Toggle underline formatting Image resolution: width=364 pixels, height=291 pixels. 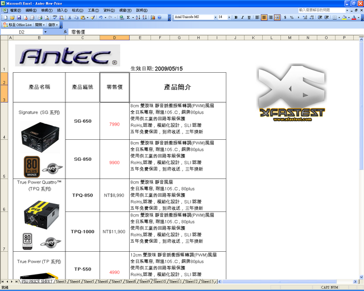click(x=249, y=18)
